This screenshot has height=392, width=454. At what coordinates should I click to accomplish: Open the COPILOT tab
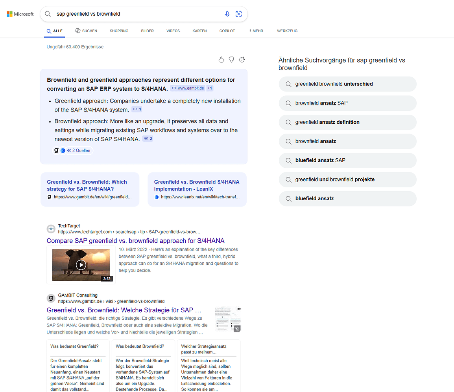[227, 31]
